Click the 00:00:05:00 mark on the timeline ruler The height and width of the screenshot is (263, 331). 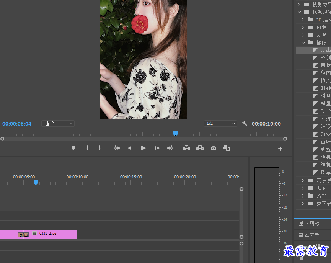(24, 177)
